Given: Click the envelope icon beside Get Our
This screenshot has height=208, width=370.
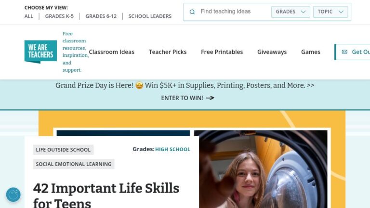Looking at the screenshot, I should pyautogui.click(x=344, y=52).
